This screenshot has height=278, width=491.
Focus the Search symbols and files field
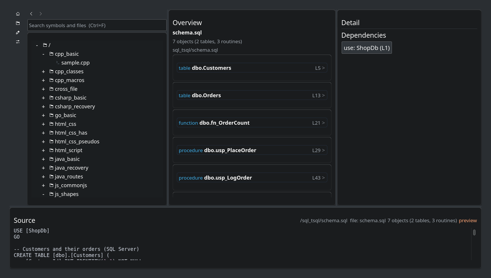click(x=97, y=25)
